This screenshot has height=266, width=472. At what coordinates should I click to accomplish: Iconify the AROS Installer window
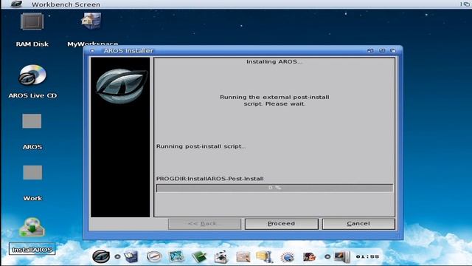point(370,51)
